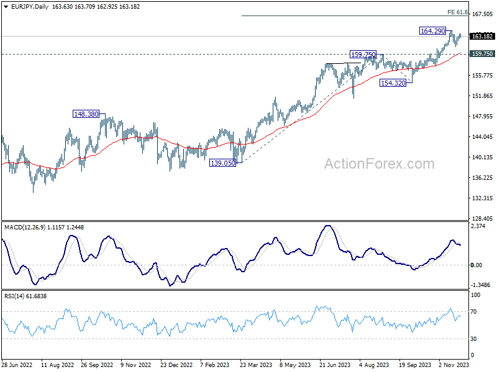Click the EURJPY,Daily chart title
The height and width of the screenshot is (372, 497).
click(29, 7)
